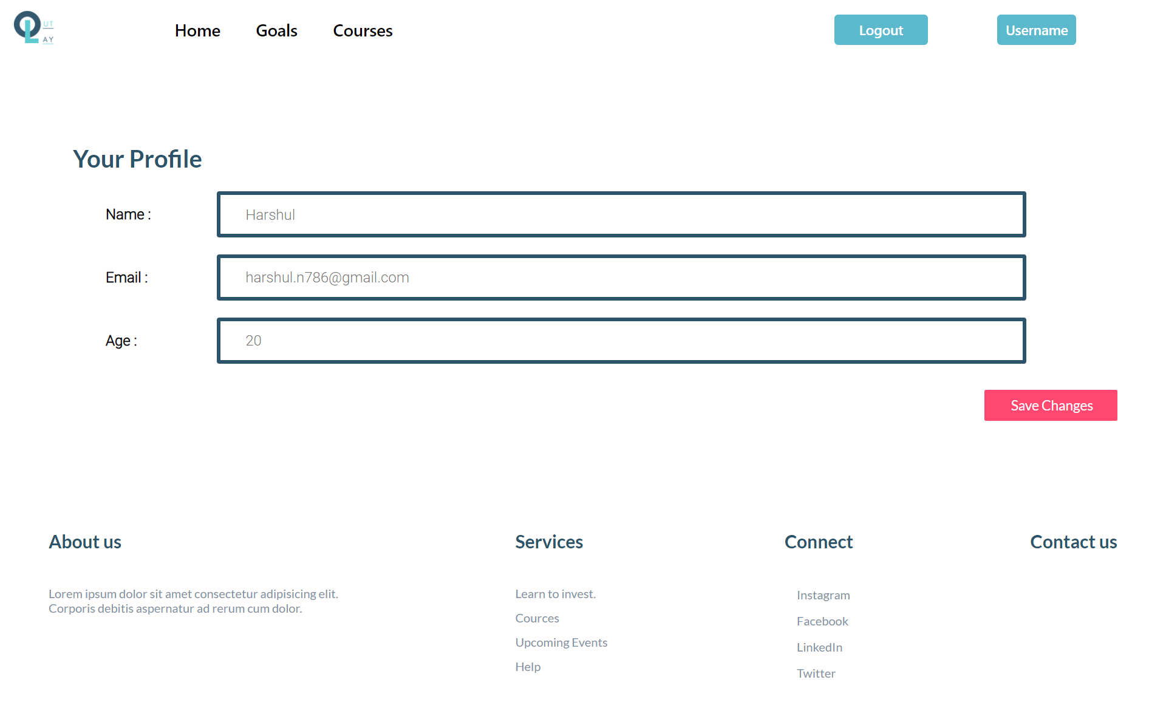Open the Upcoming Events link
Image resolution: width=1166 pixels, height=705 pixels.
click(x=561, y=642)
